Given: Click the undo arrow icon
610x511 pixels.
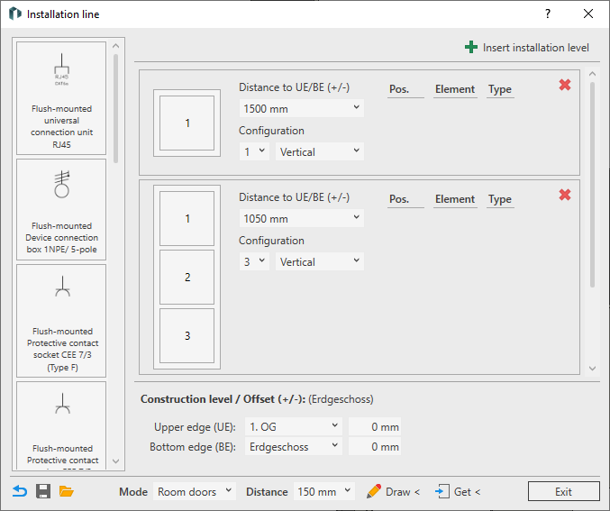Looking at the screenshot, I should (x=20, y=491).
